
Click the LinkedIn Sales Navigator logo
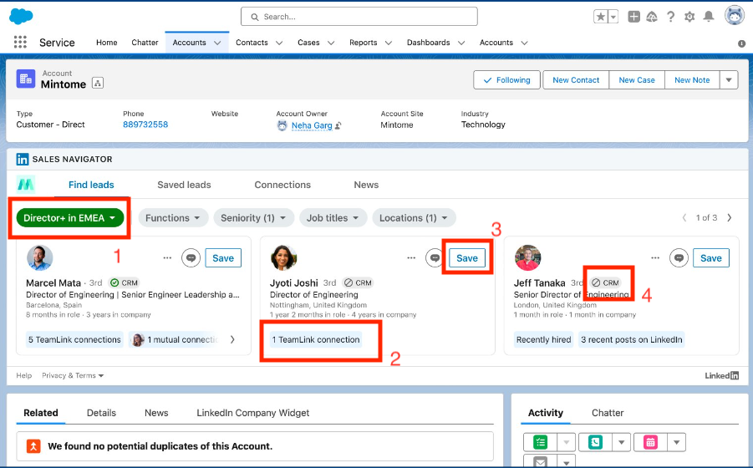(22, 160)
